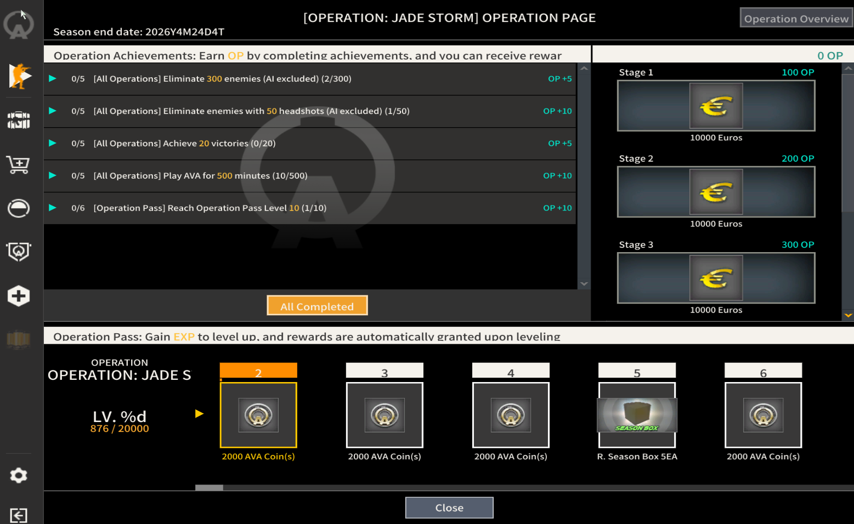Screen dimensions: 854x524
Task: Select the level 3 pass header
Action: (384, 371)
